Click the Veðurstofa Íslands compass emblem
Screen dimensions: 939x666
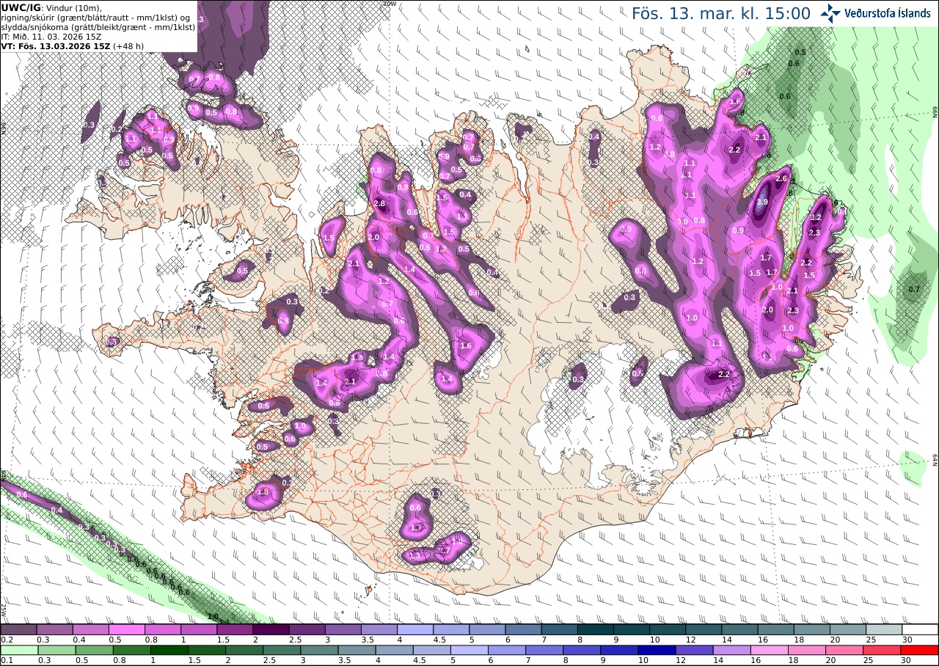pyautogui.click(x=830, y=13)
